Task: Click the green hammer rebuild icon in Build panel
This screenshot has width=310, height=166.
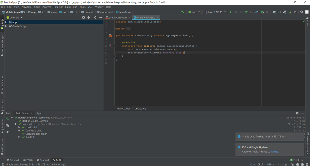Action: coord(7,119)
